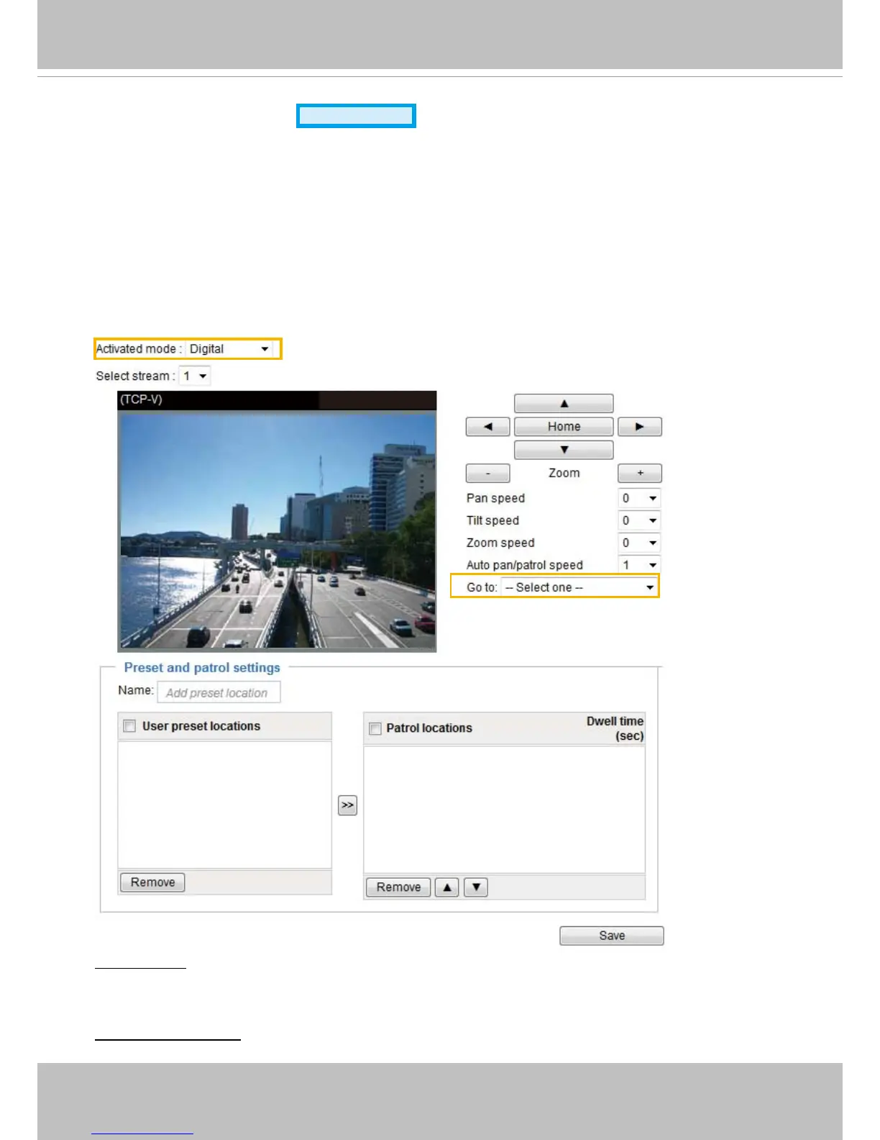Click the User preset locations list box
Viewport: 880px width, 1140px height.
click(x=224, y=805)
